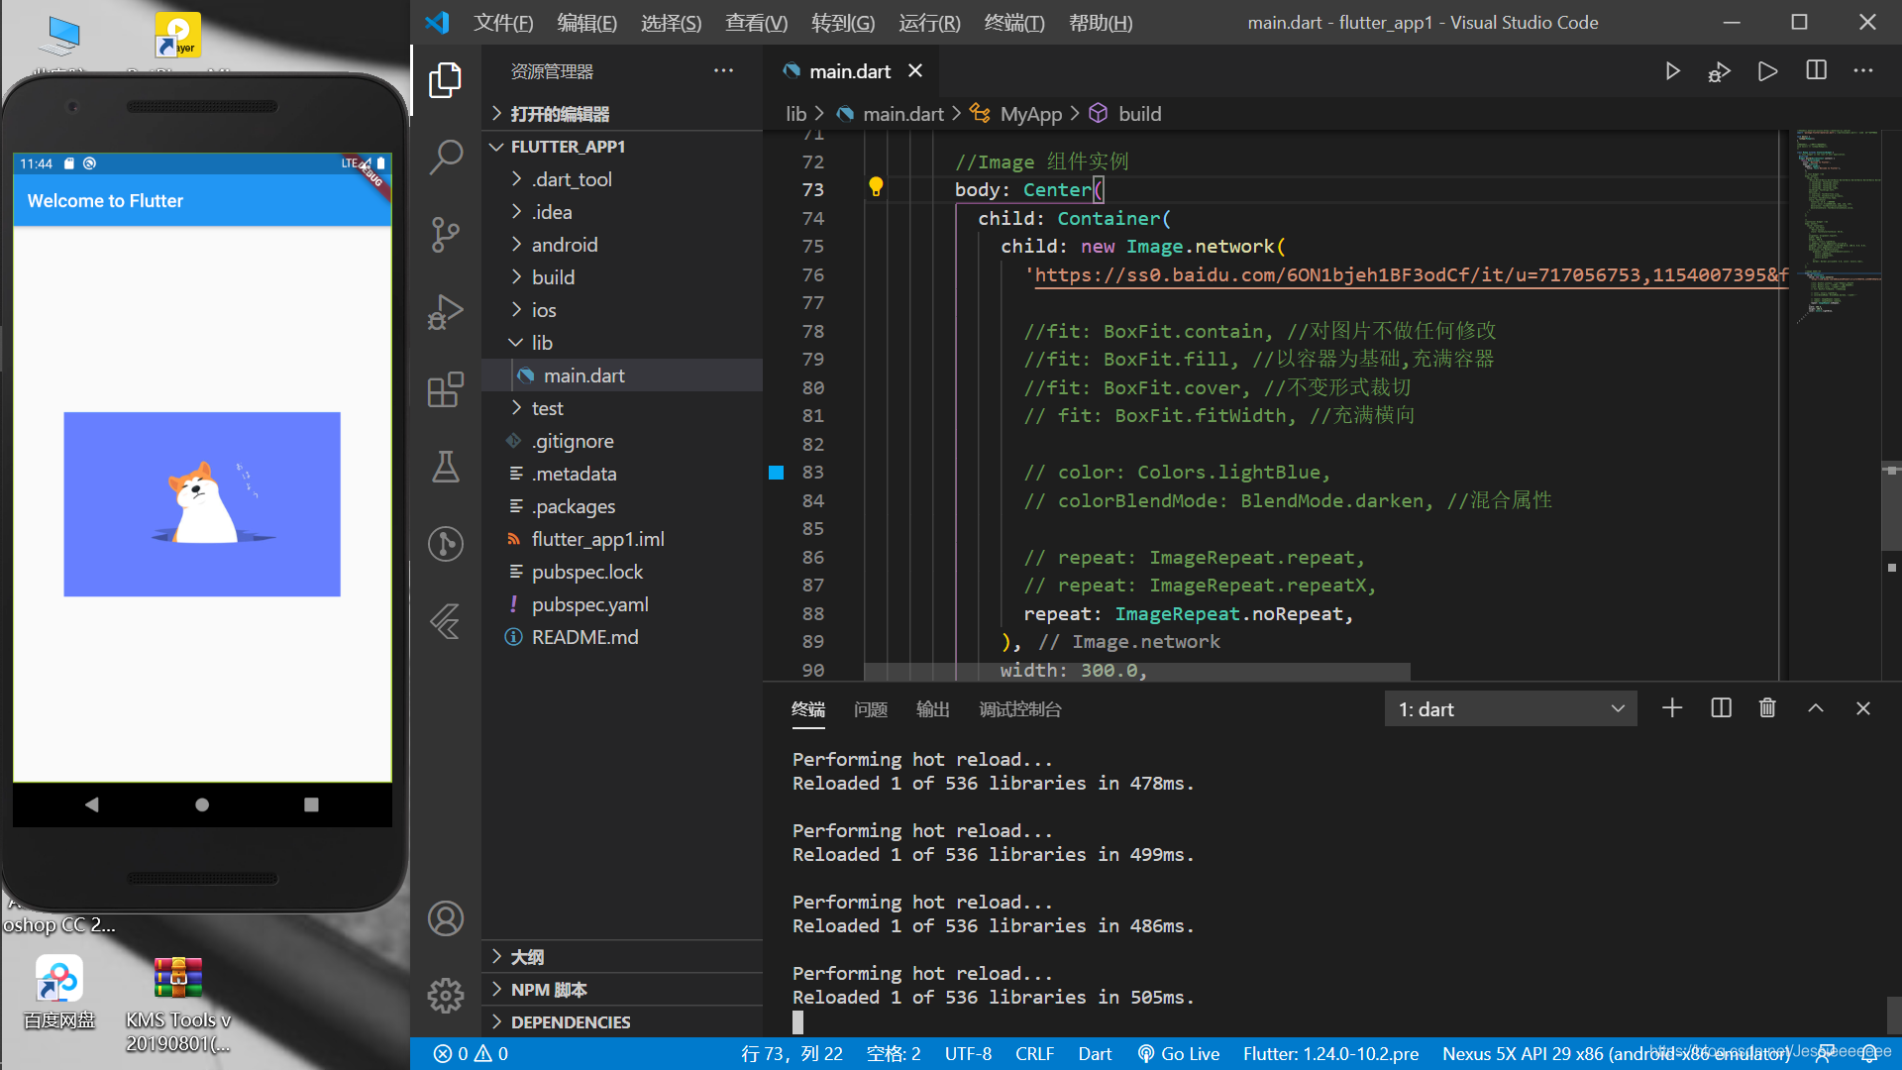The width and height of the screenshot is (1902, 1070).
Task: Open the Testing flask view
Action: pos(446,467)
